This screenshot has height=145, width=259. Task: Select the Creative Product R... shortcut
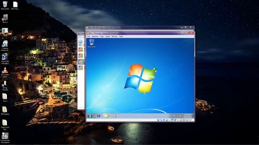point(5,46)
